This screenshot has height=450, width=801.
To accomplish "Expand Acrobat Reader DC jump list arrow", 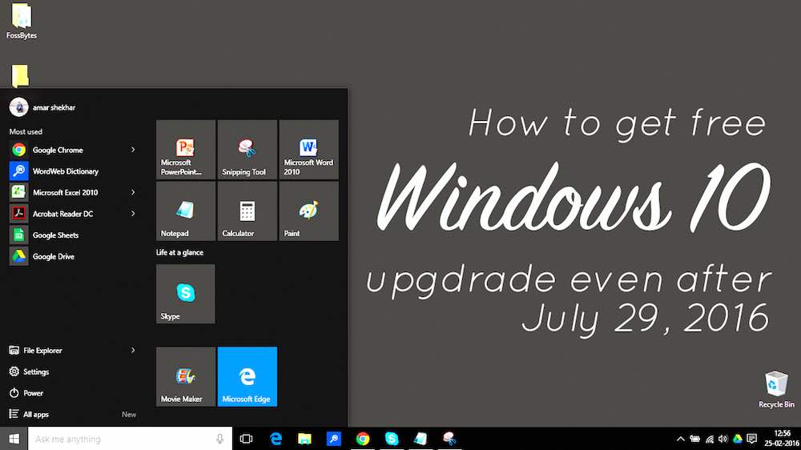I will 133,214.
